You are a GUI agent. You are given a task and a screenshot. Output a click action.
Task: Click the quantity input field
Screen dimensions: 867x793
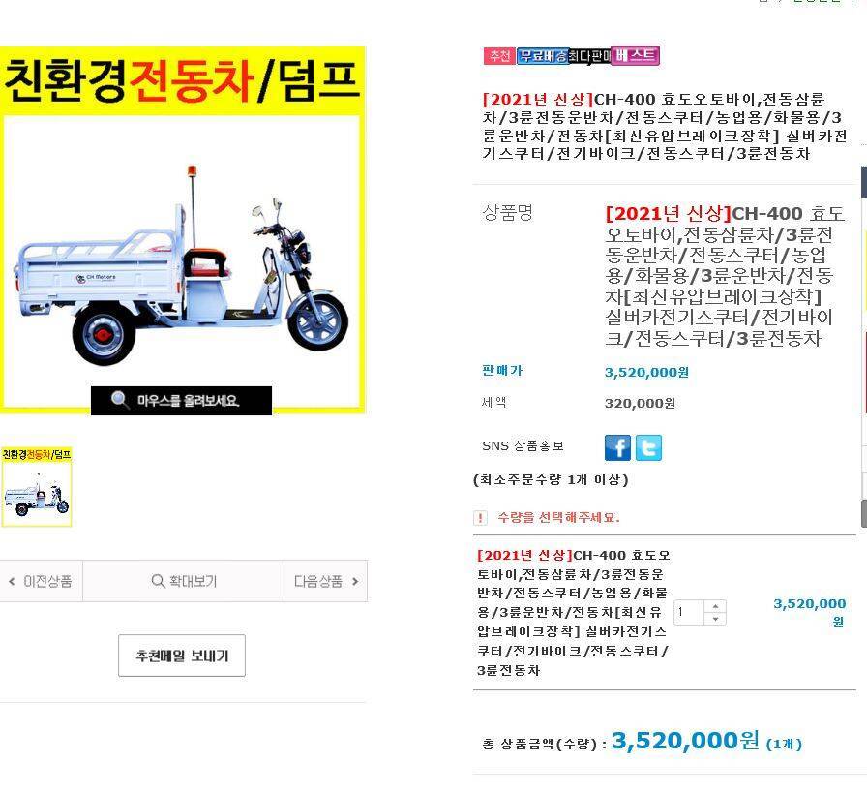tap(689, 613)
